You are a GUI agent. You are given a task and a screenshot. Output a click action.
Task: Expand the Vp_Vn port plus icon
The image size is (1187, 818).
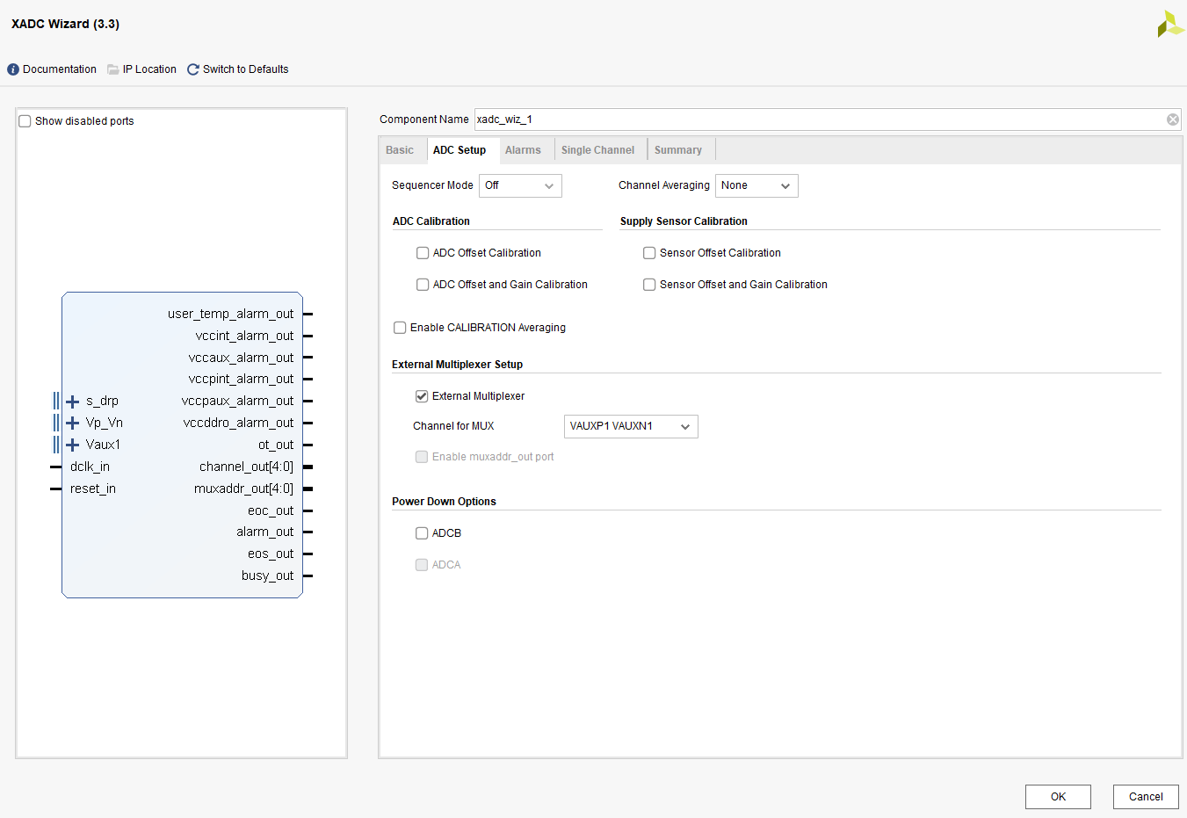click(x=73, y=423)
